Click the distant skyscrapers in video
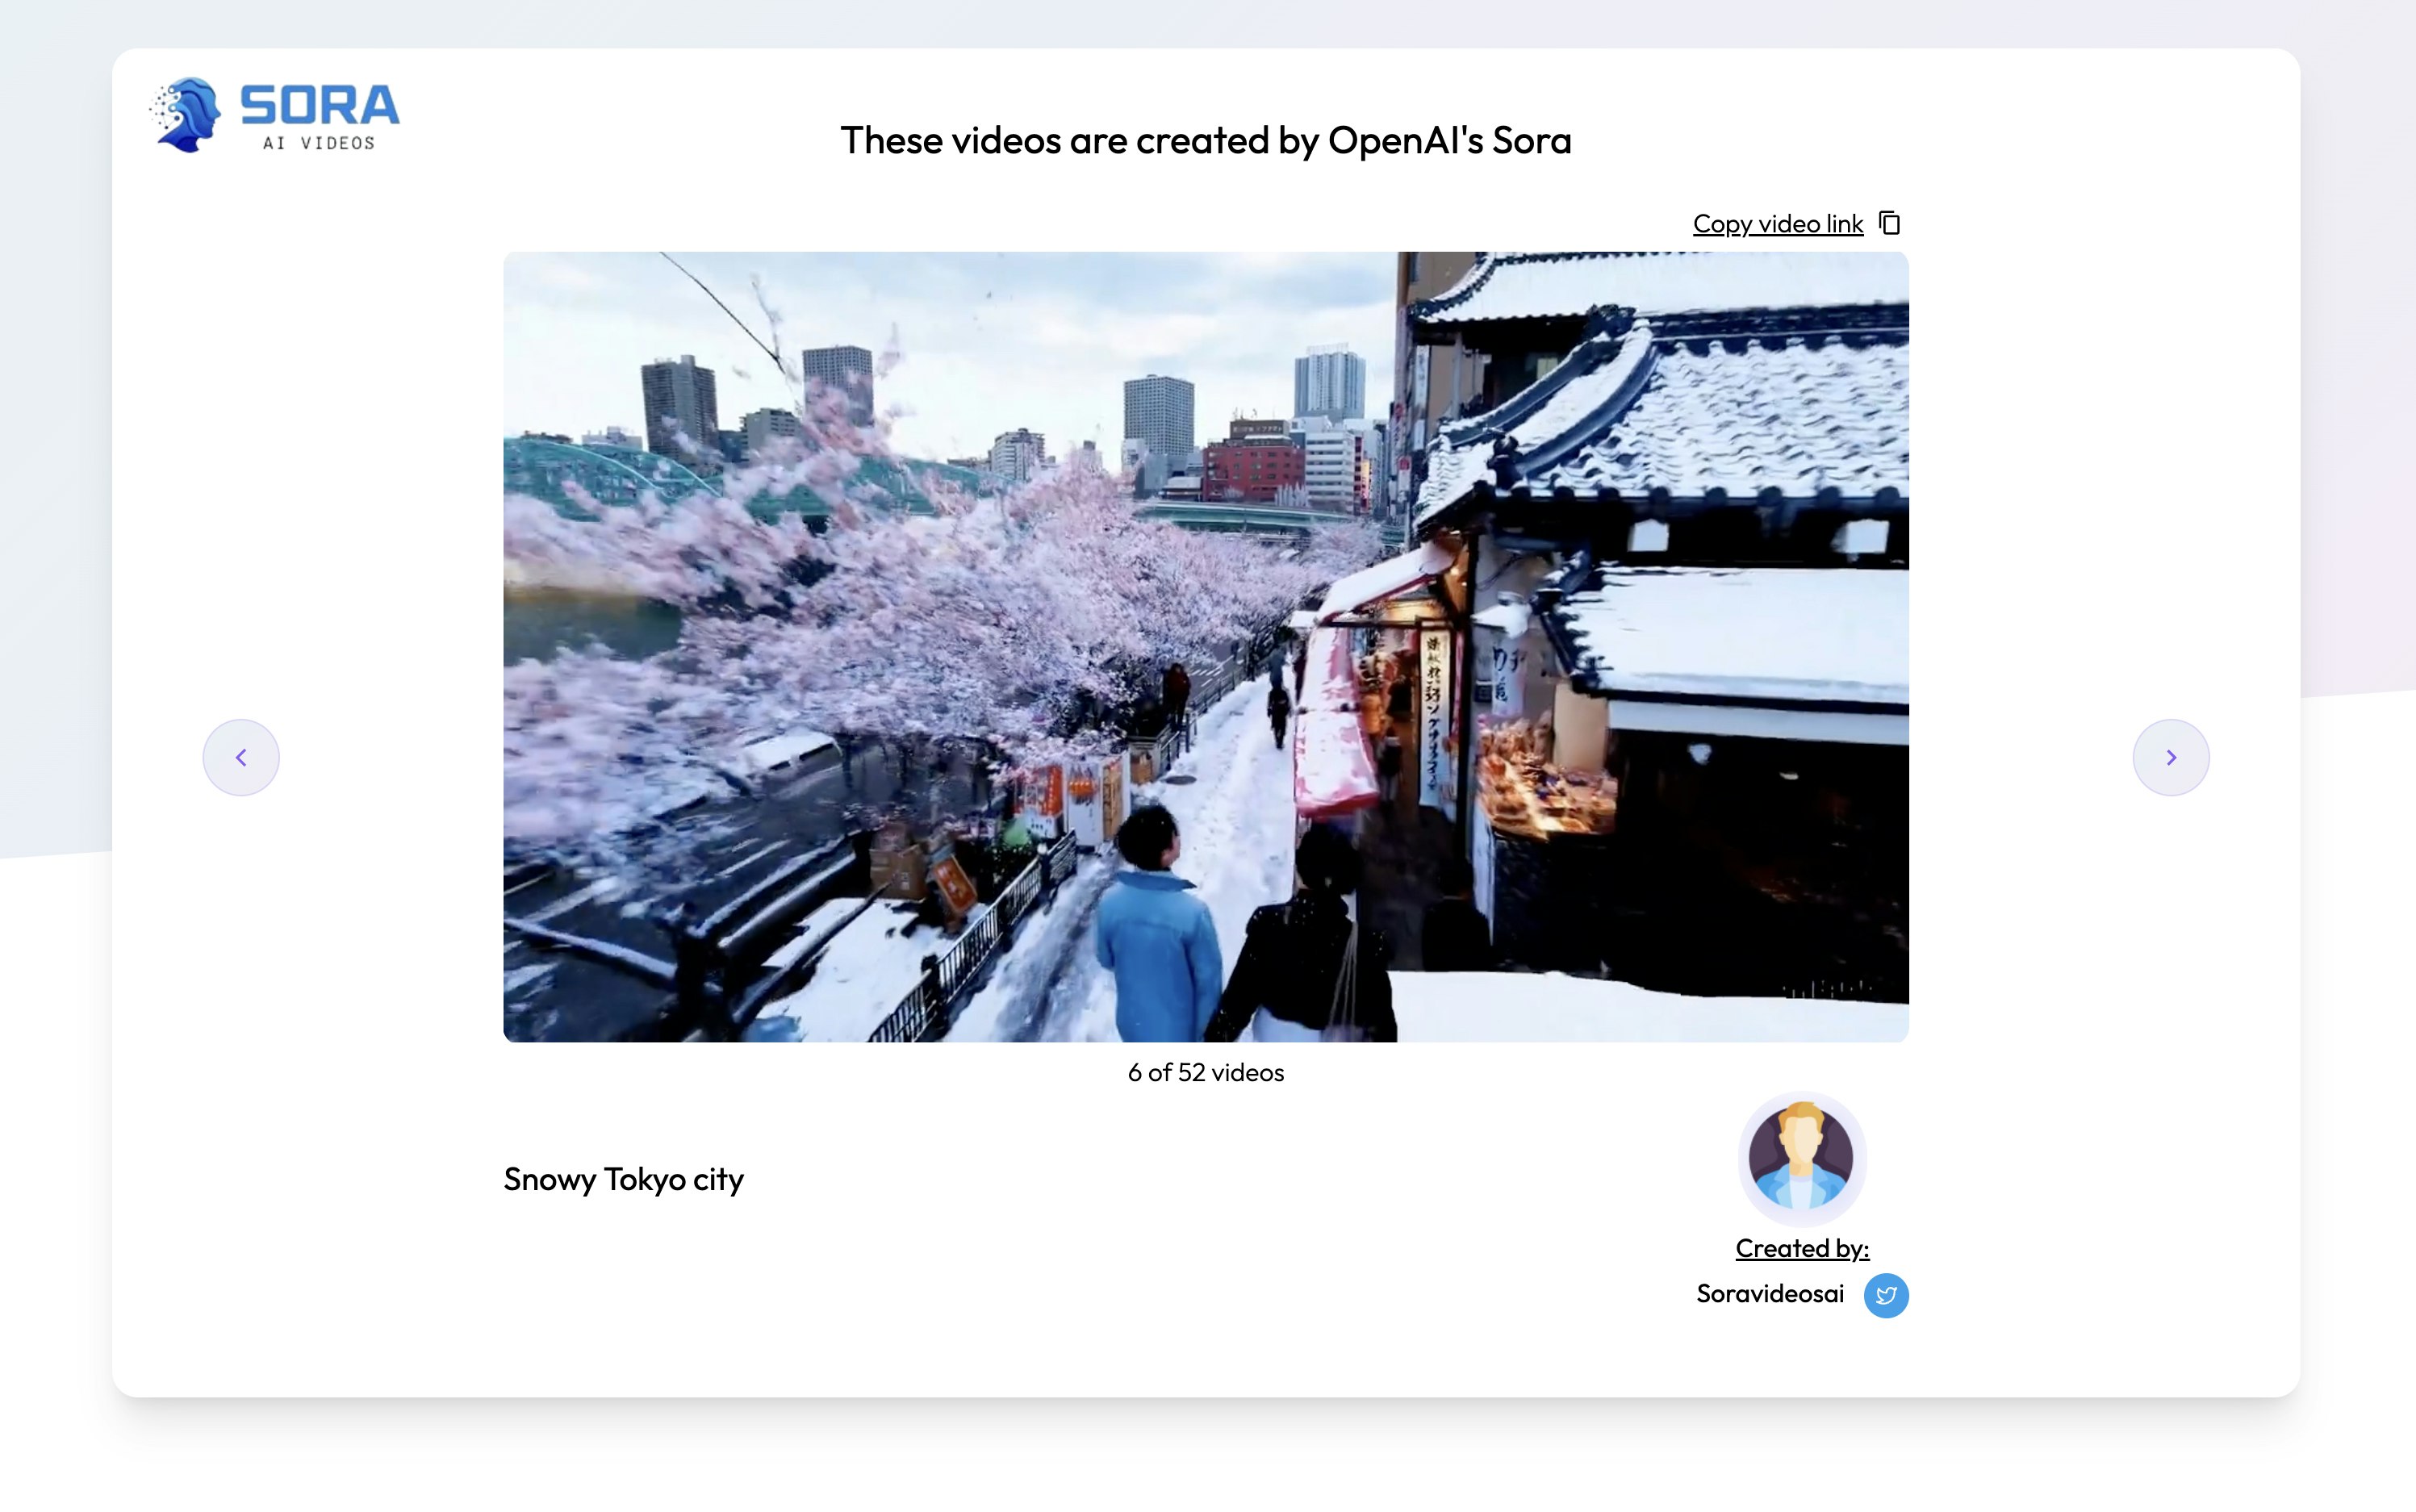The height and width of the screenshot is (1512, 2416). coord(1160,415)
